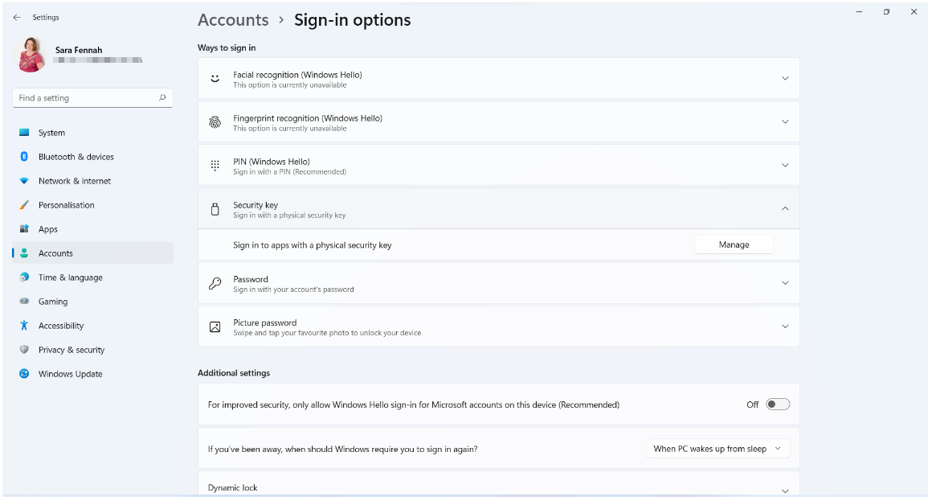Click the Accounts breadcrumb link
Image resolution: width=928 pixels, height=497 pixels.
click(233, 20)
